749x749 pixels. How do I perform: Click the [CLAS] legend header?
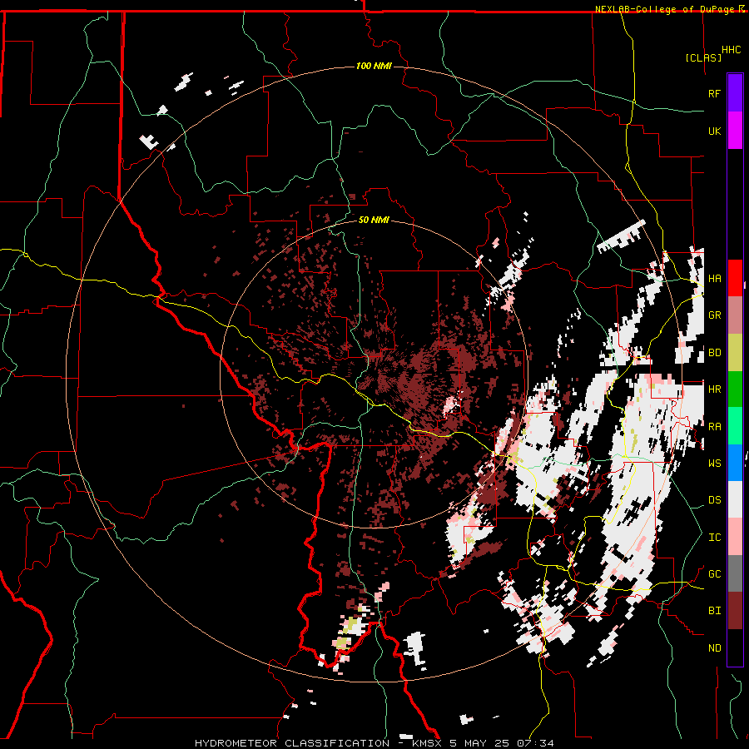(x=703, y=57)
